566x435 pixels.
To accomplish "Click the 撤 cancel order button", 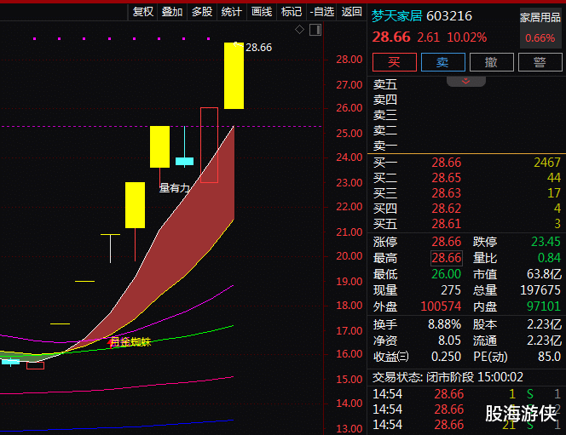I will pyautogui.click(x=491, y=62).
